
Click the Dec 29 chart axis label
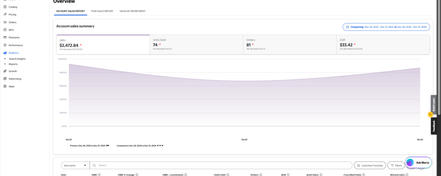pyautogui.click(x=244, y=139)
